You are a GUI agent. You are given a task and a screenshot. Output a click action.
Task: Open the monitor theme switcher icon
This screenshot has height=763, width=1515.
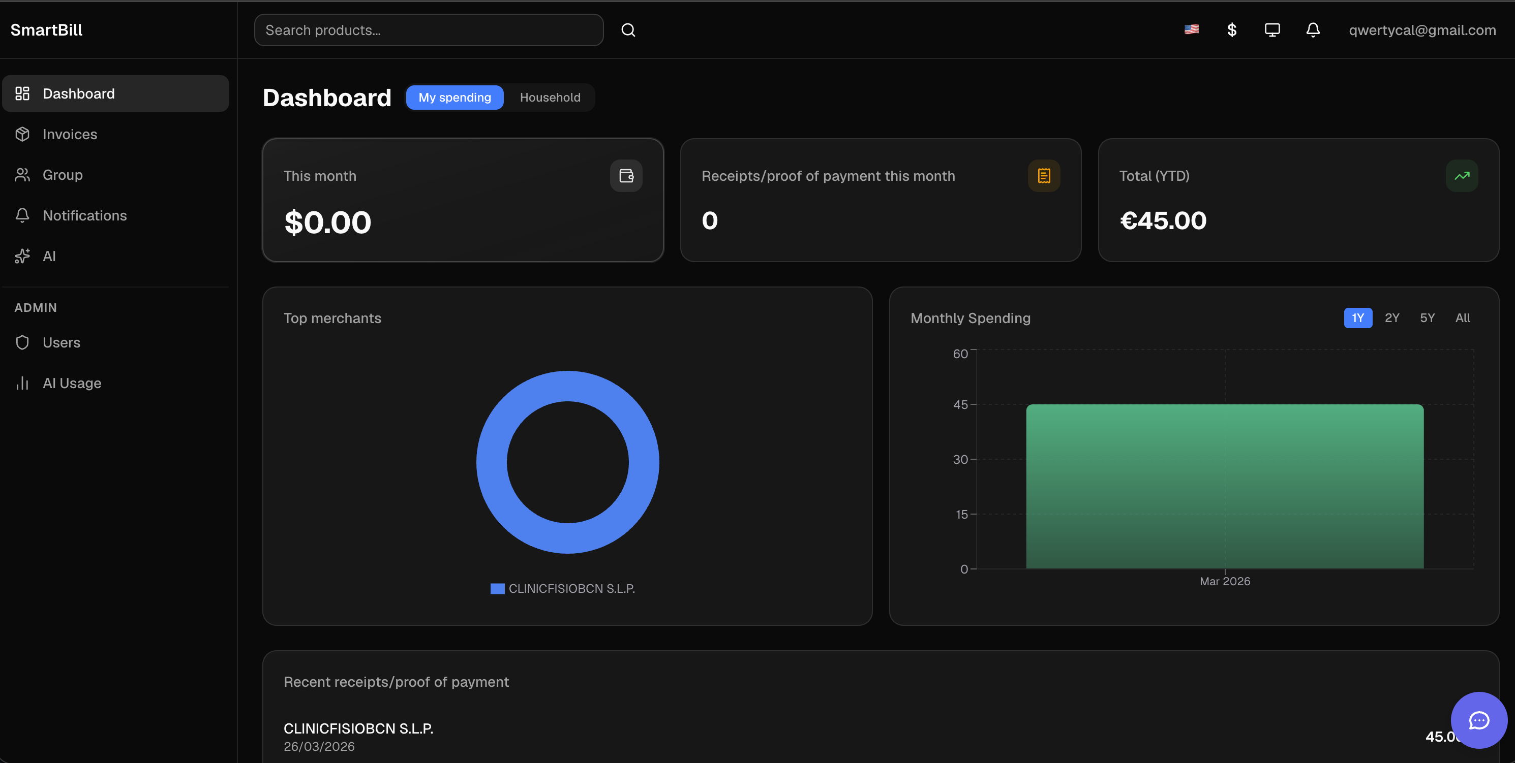(1272, 30)
